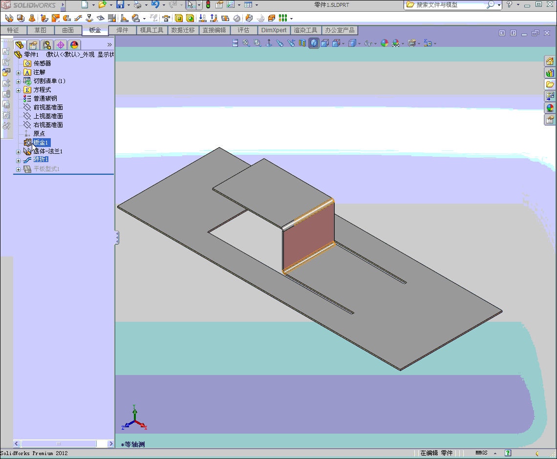Screen dimensions: 557x459
Task: Click the Zoom to Area icon
Action: click(257, 43)
